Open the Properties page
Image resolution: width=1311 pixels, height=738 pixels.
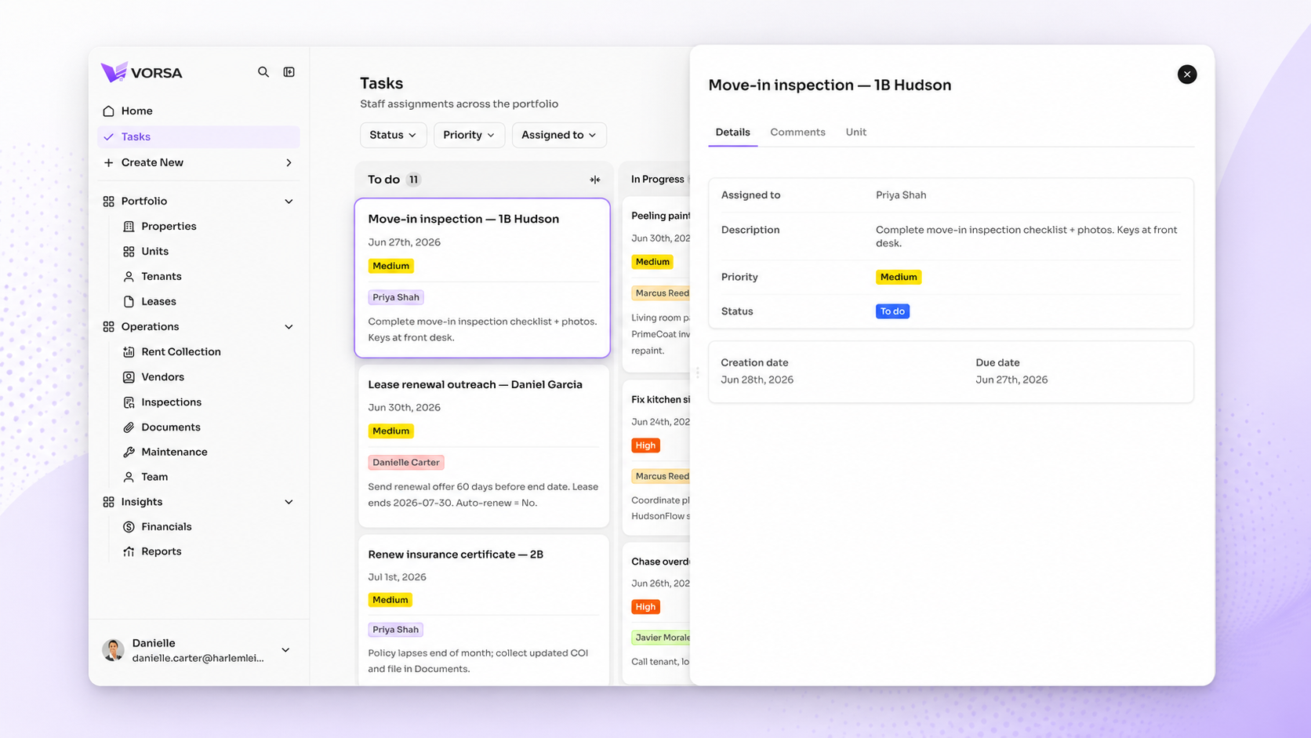[x=169, y=227]
